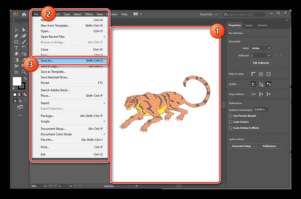
Task: Collapse the tools panel double-arrow
Action: 13,20
